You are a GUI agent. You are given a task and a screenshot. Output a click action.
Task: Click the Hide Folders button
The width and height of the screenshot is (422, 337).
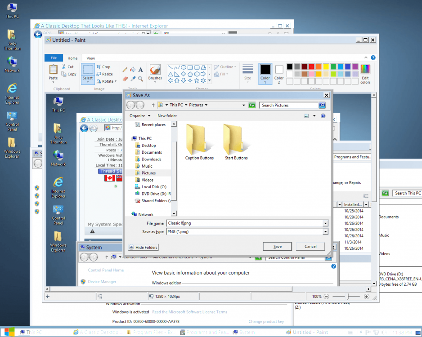coord(144,247)
